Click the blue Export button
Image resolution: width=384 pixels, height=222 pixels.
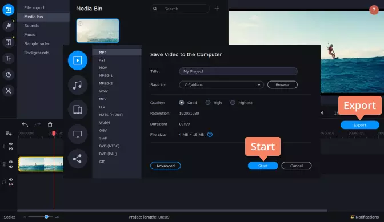tap(360, 125)
